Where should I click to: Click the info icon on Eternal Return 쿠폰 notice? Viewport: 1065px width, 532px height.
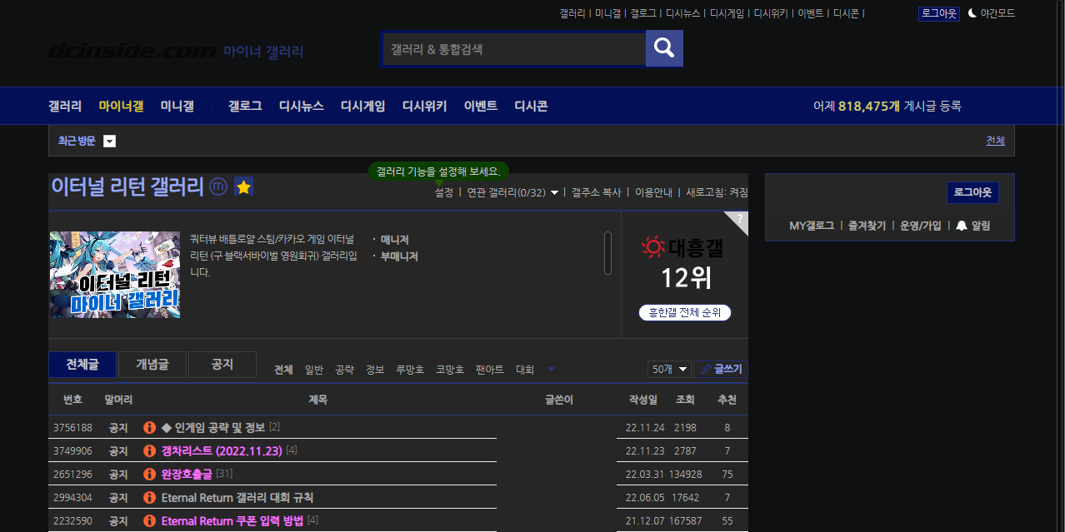coord(150,520)
